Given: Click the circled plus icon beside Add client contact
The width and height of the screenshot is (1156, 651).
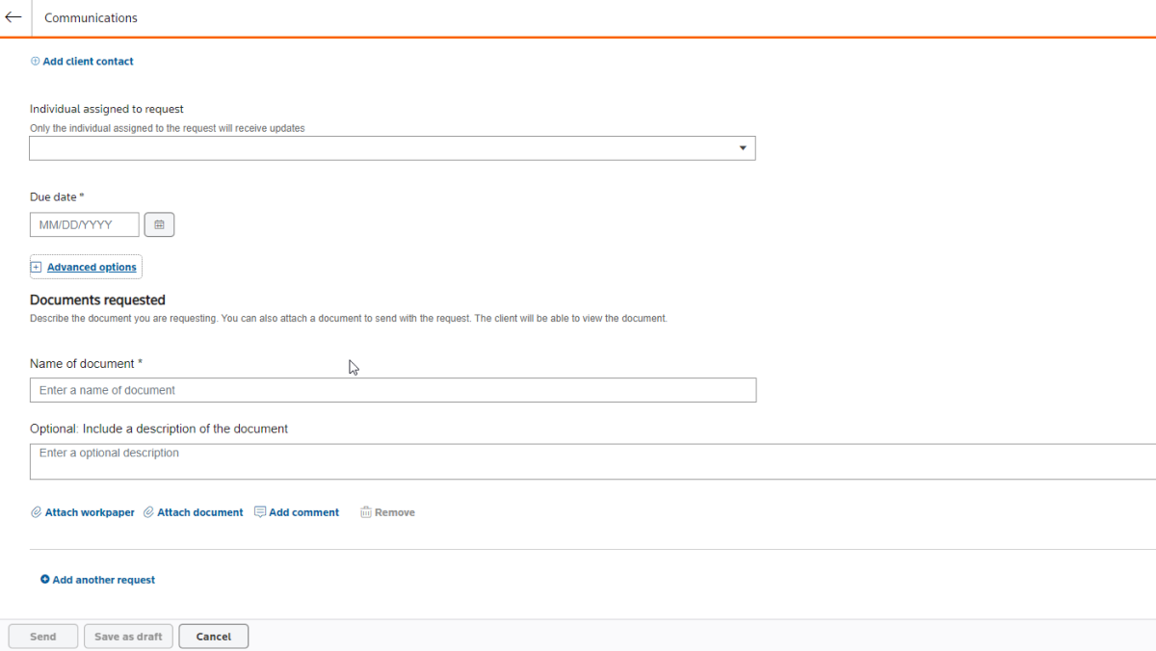Looking at the screenshot, I should tap(35, 61).
